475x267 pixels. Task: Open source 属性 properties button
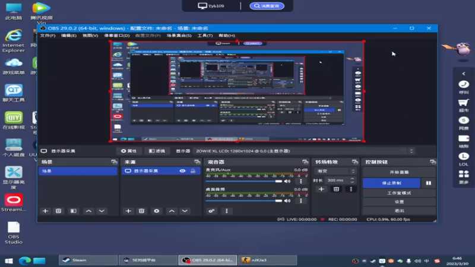129,151
